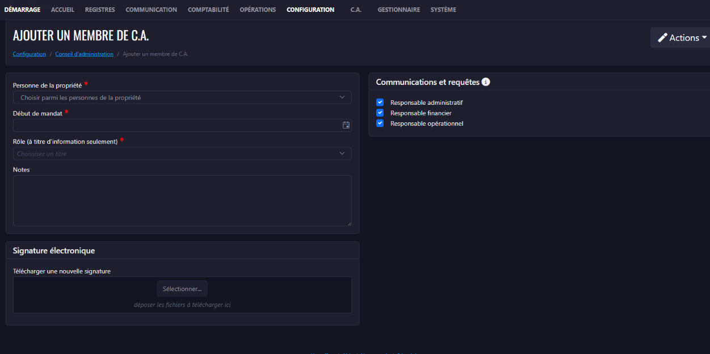Follow the Conseil d'administration breadcrumb link
Image resolution: width=710 pixels, height=354 pixels.
84,54
